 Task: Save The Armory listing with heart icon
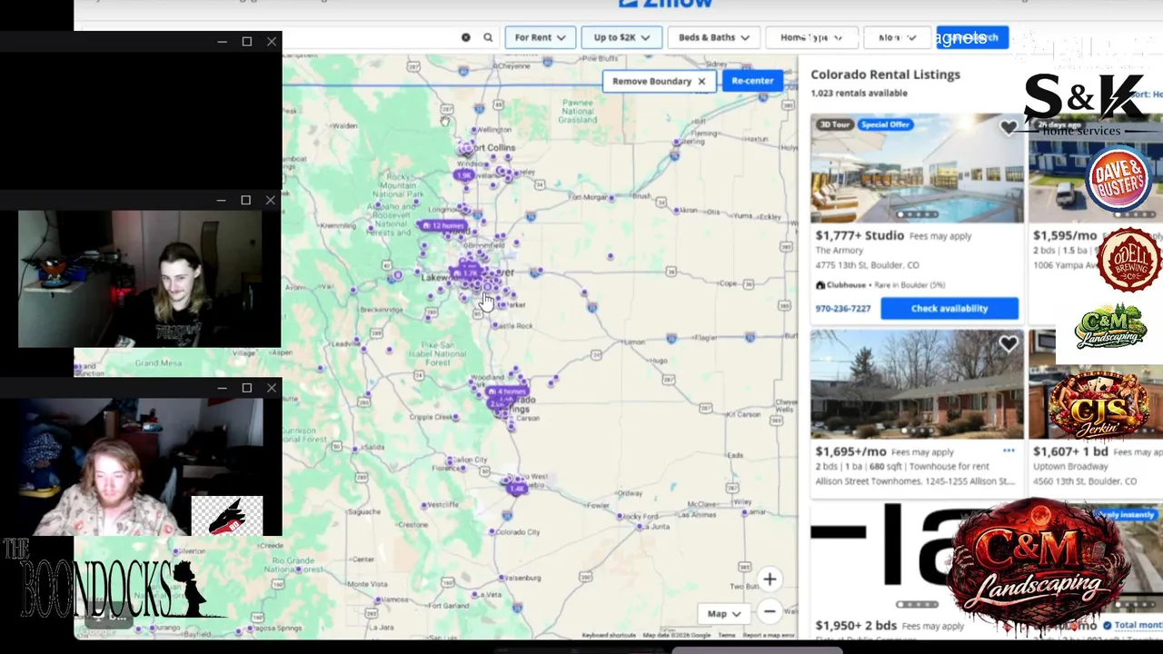1008,127
